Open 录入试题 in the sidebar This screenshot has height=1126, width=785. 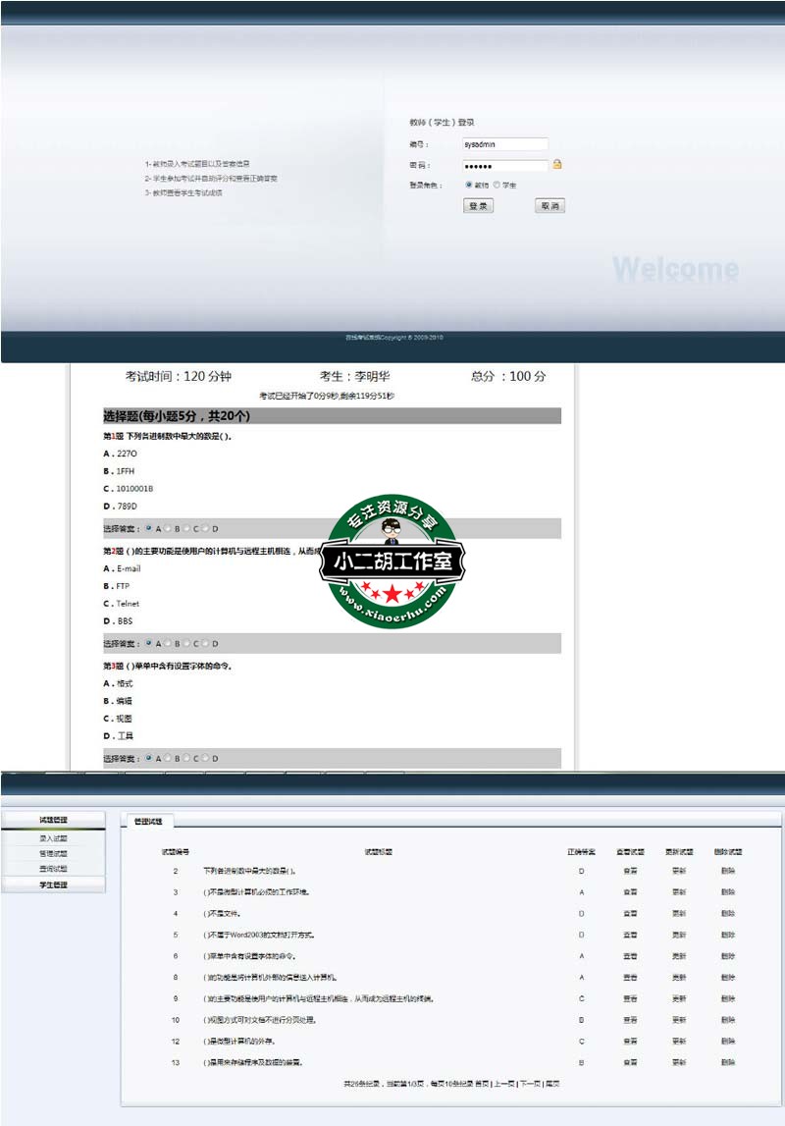pyautogui.click(x=54, y=838)
